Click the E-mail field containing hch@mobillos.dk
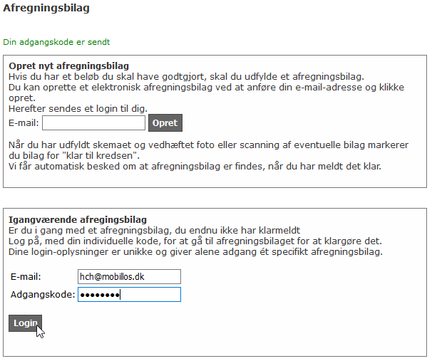 tap(129, 276)
